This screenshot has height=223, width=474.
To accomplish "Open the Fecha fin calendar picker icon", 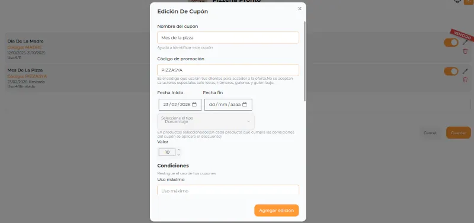I will [x=245, y=105].
